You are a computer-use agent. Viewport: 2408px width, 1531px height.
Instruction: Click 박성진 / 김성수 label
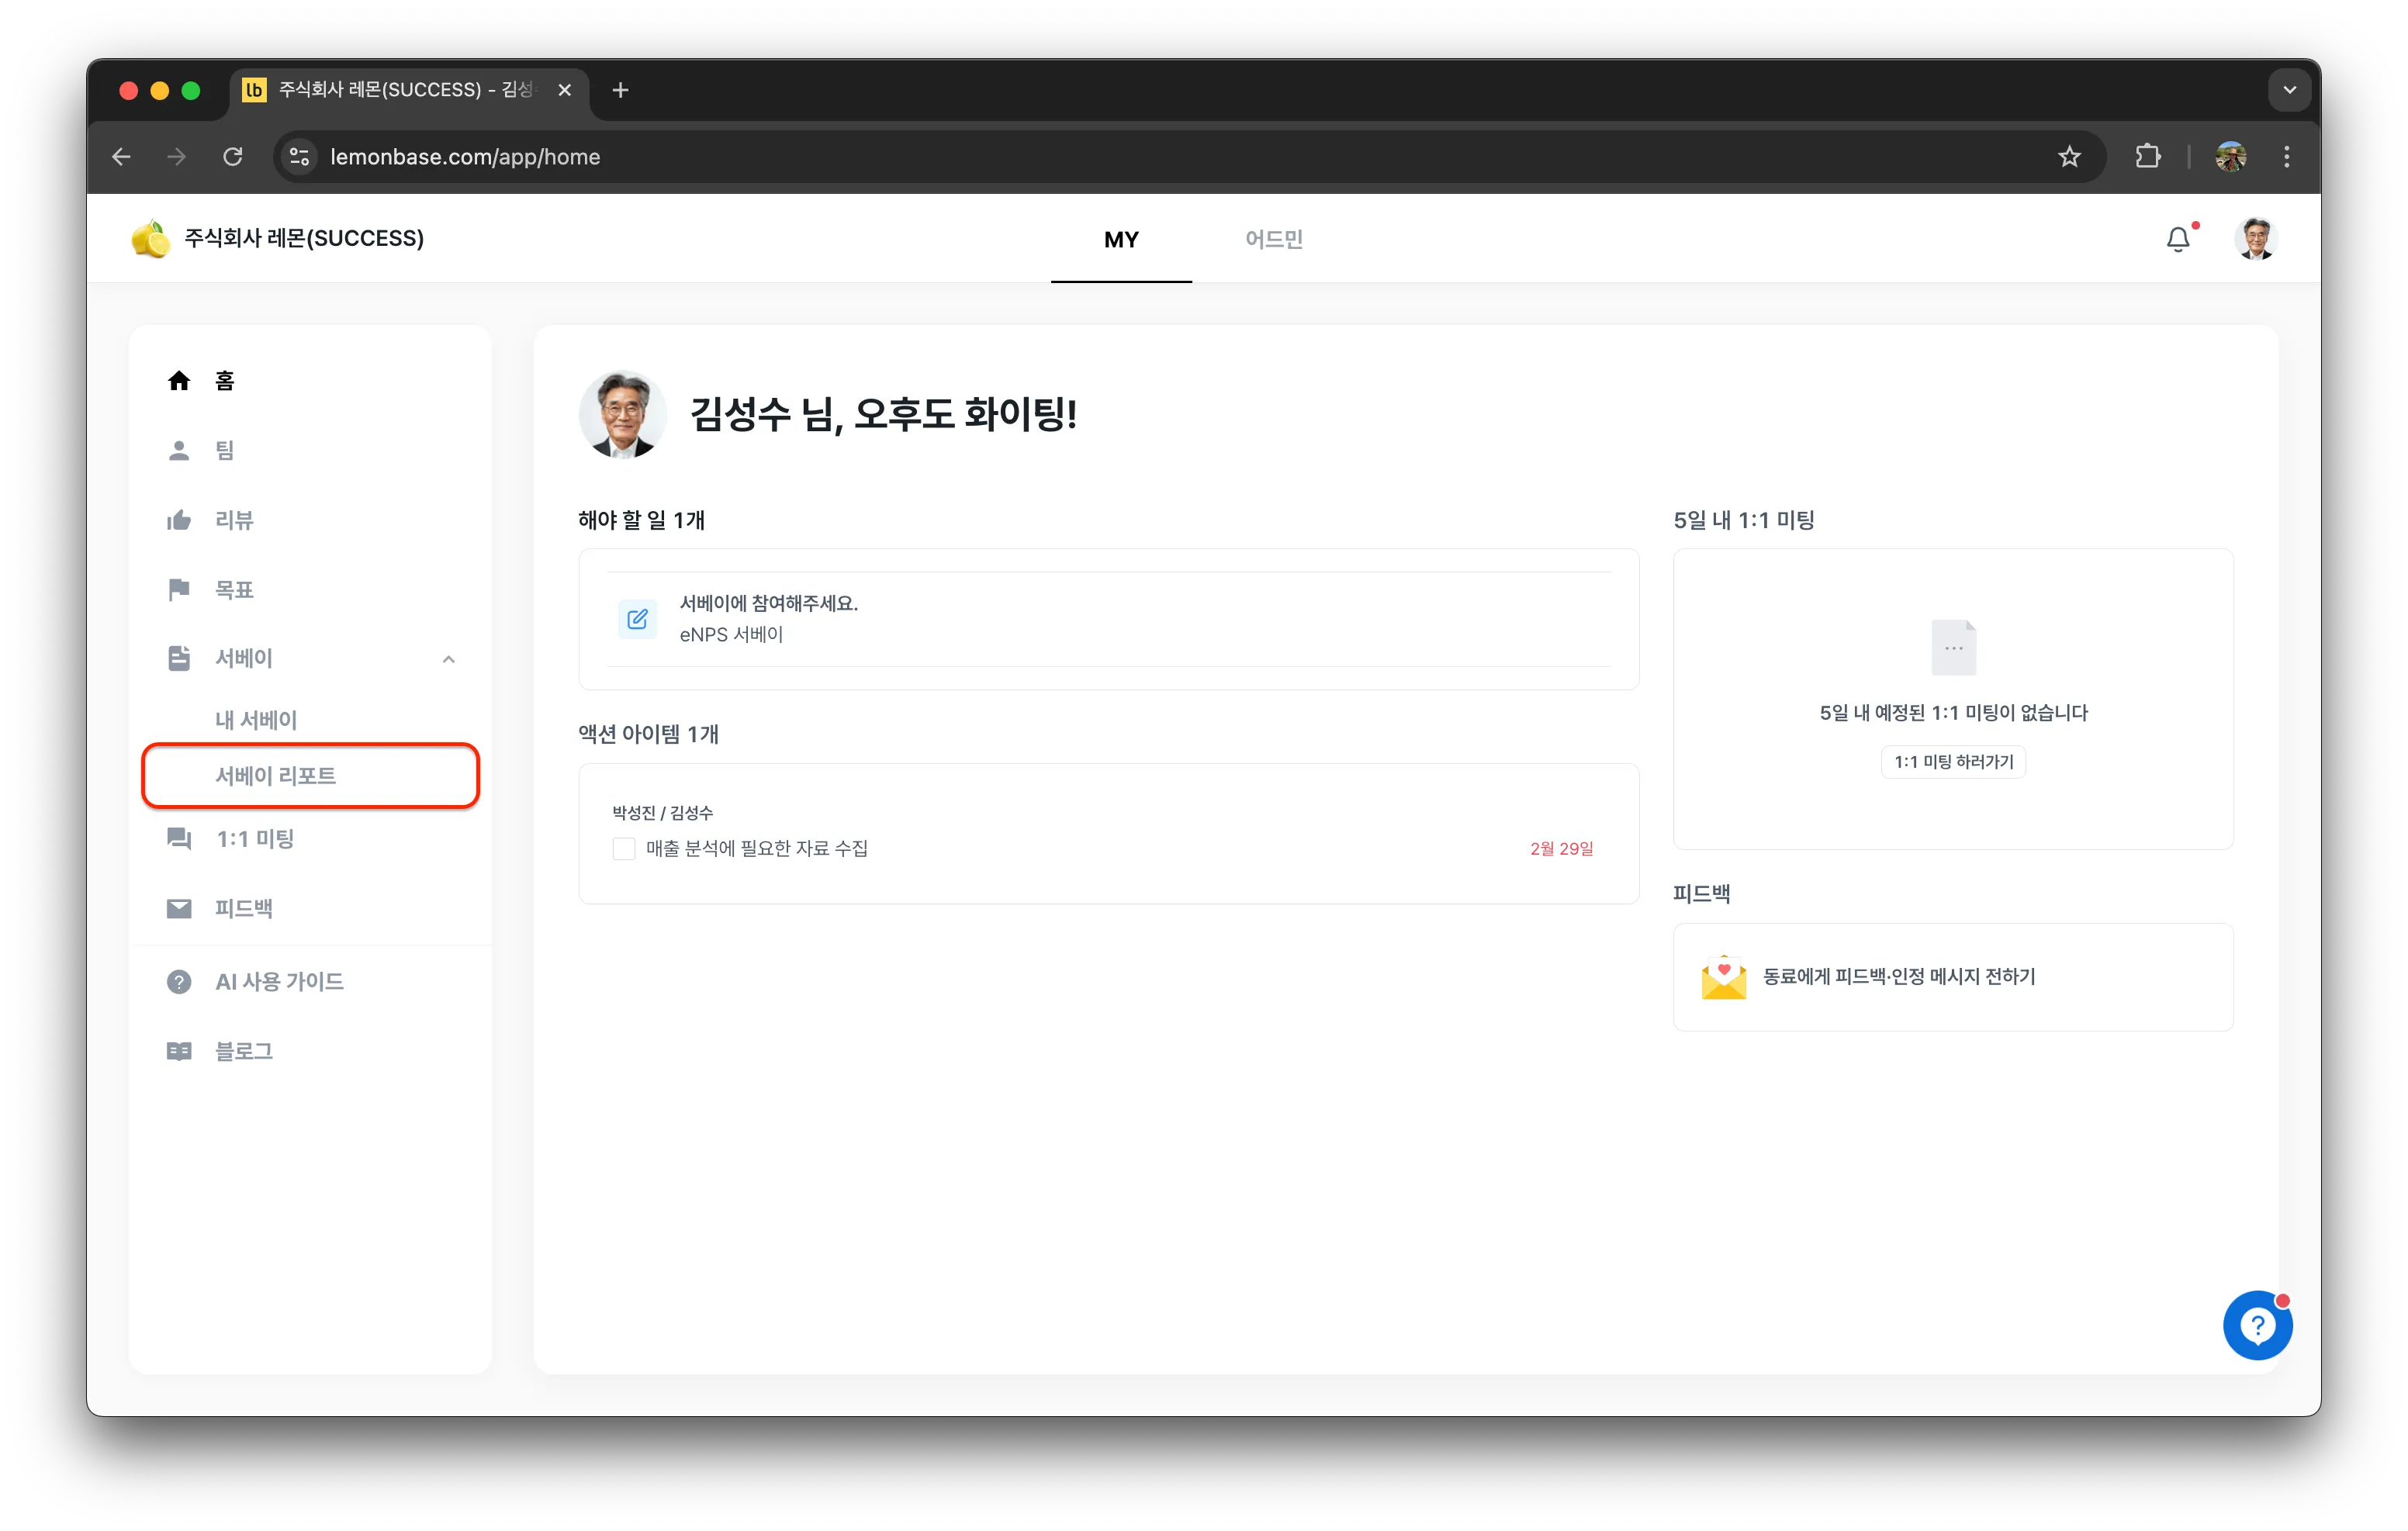tap(662, 812)
